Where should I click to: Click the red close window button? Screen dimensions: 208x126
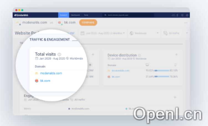16,10
